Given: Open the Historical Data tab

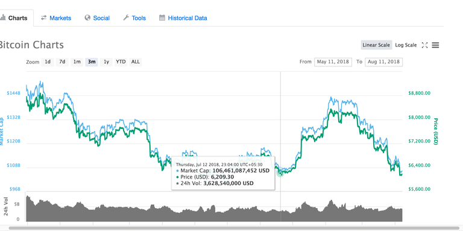Looking at the screenshot, I should (183, 18).
